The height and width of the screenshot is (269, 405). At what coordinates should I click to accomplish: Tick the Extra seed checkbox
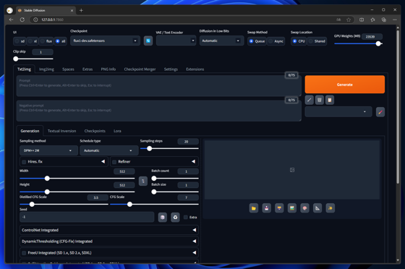point(186,218)
